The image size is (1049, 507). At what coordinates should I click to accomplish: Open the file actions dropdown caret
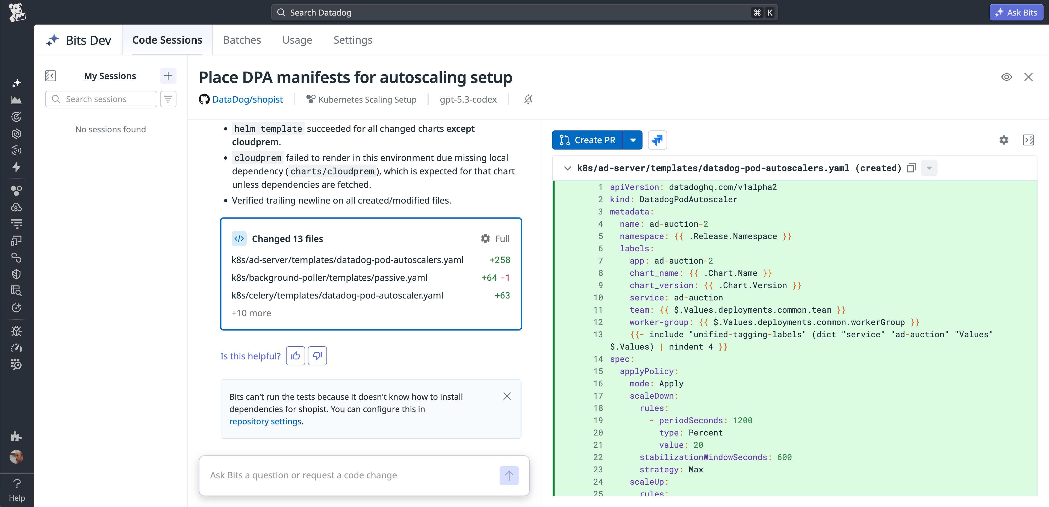pyautogui.click(x=929, y=168)
